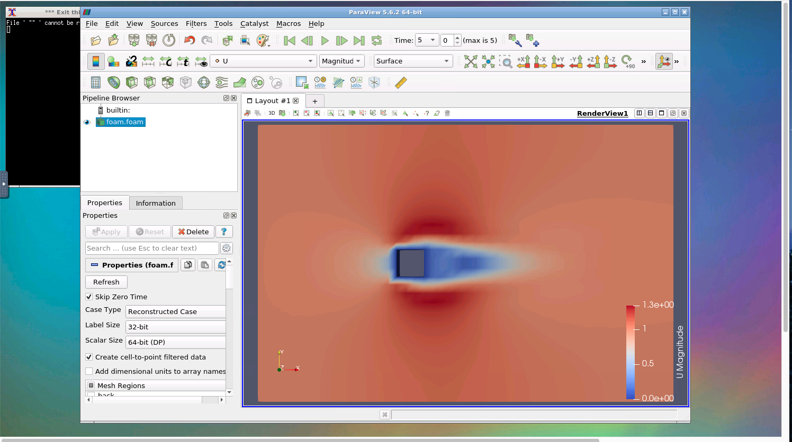Hide foam.foam using the eye icon
The image size is (792, 442).
pyautogui.click(x=87, y=122)
